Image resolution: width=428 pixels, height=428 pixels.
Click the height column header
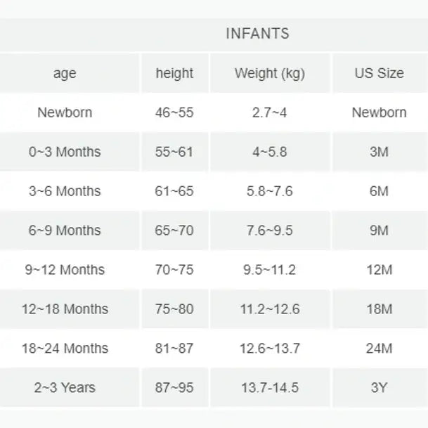pos(174,73)
